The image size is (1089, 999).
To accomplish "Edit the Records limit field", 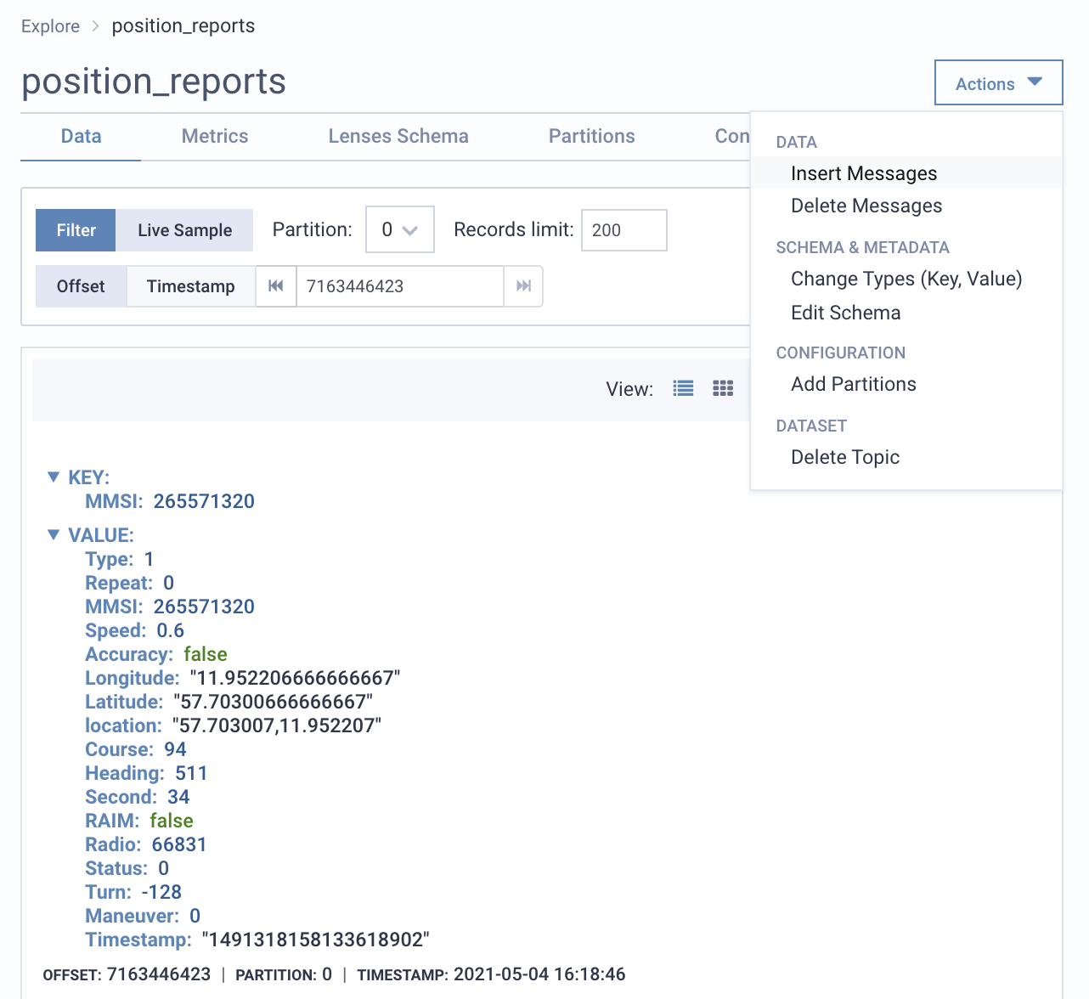I will pos(623,229).
